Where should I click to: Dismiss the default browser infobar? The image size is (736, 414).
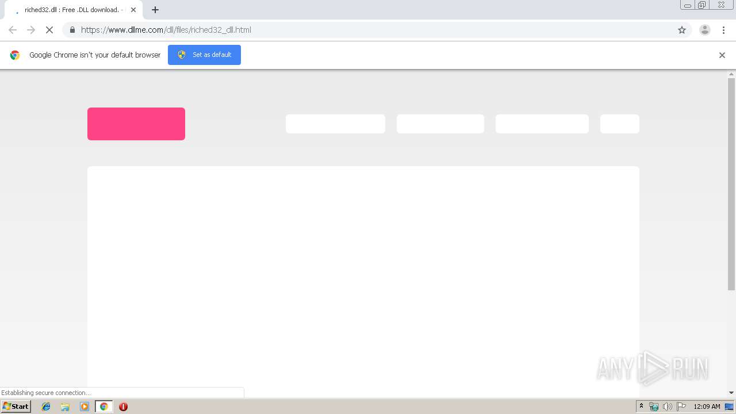point(722,55)
